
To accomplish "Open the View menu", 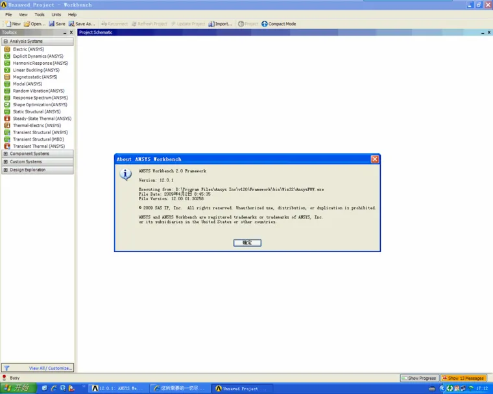I will [x=23, y=14].
